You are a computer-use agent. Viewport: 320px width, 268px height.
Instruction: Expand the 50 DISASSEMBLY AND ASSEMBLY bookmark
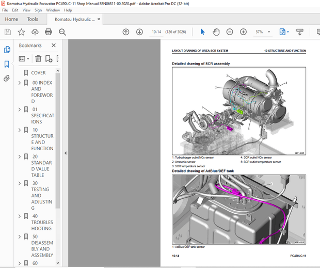pyautogui.click(x=20, y=237)
